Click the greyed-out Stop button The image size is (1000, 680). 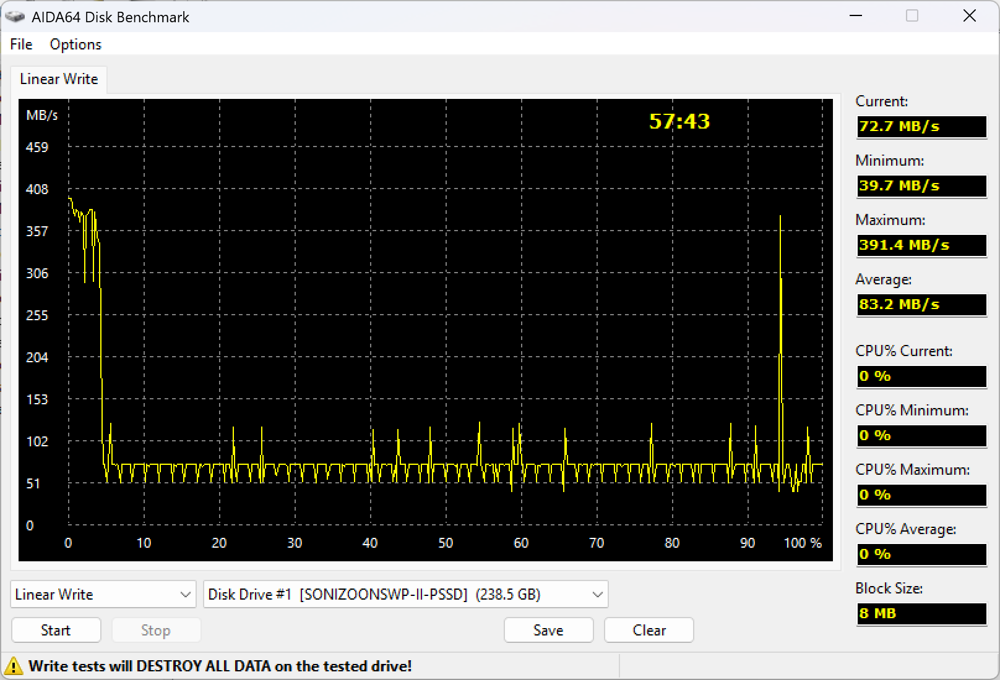click(x=155, y=630)
